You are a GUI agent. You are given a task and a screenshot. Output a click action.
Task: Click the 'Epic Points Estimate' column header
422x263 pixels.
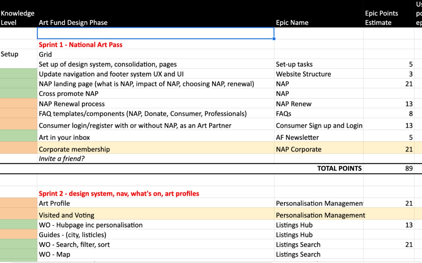point(389,18)
